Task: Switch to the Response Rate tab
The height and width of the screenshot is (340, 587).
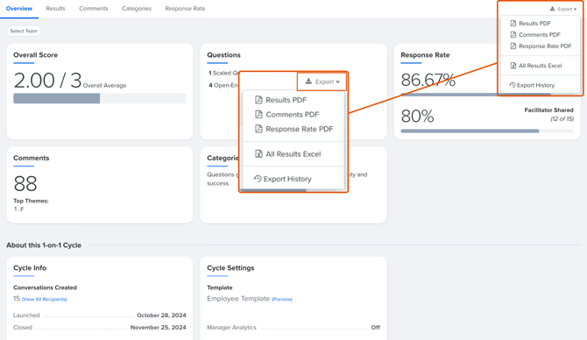Action: pyautogui.click(x=185, y=8)
